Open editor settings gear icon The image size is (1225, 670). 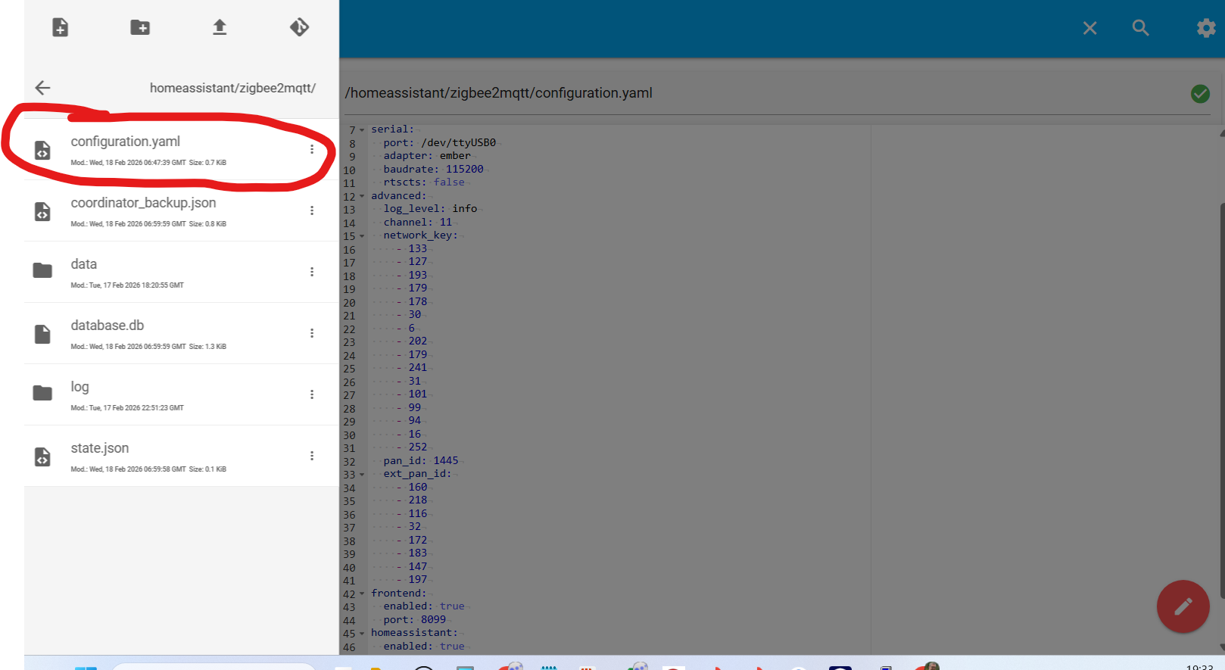point(1205,29)
